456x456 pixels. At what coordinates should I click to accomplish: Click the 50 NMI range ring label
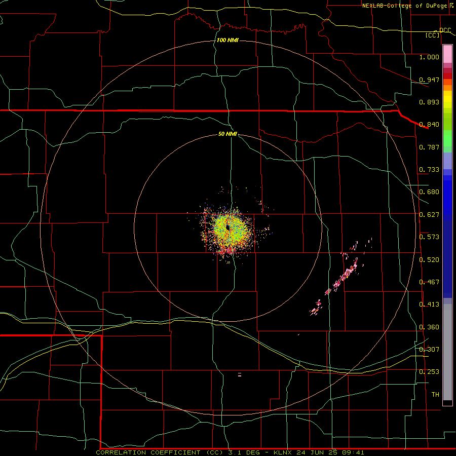227,134
